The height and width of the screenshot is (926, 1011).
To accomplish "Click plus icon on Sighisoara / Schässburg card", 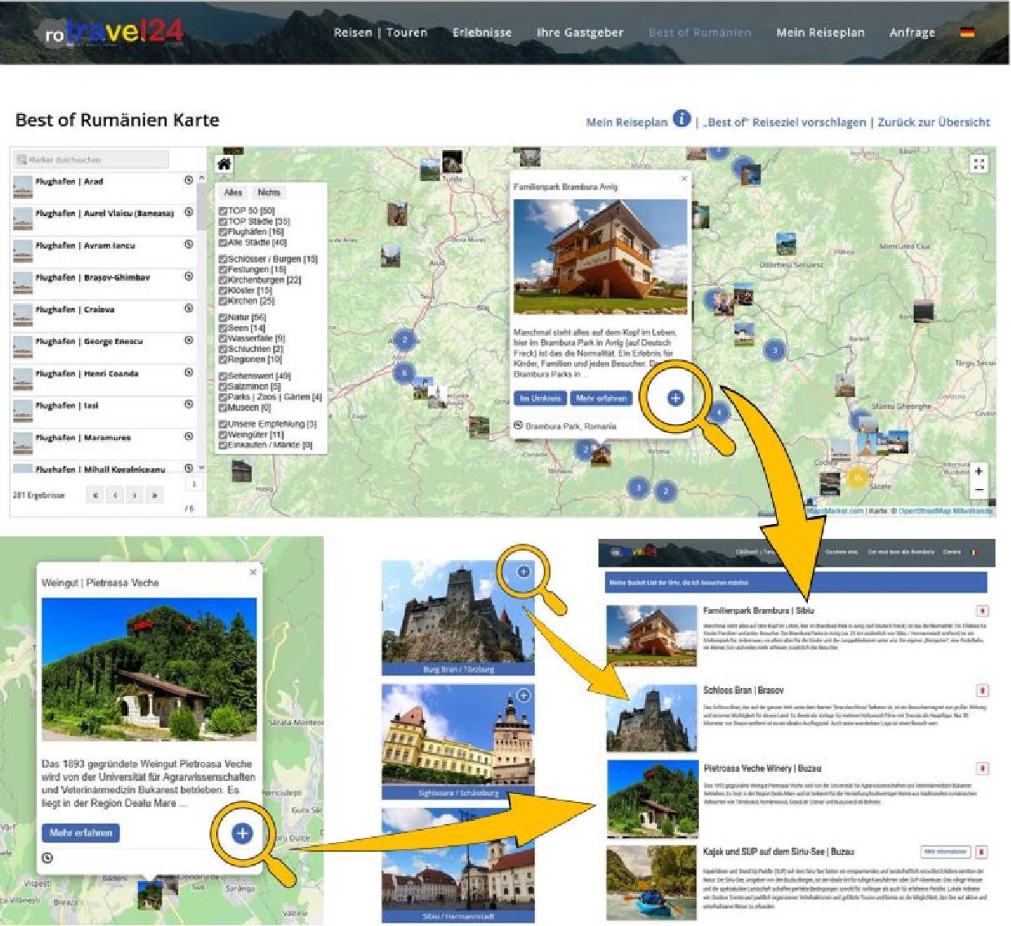I will click(x=523, y=695).
